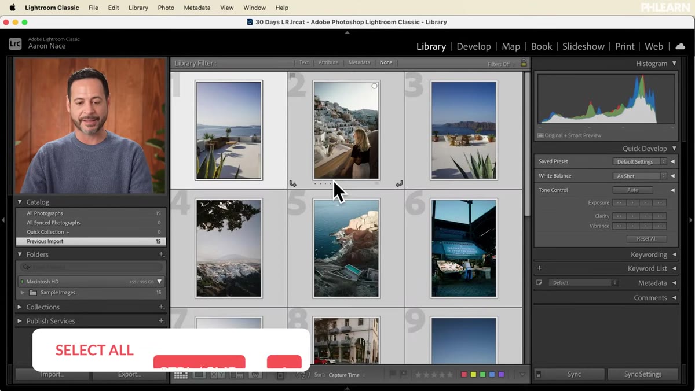Open the Window menu

point(254,8)
